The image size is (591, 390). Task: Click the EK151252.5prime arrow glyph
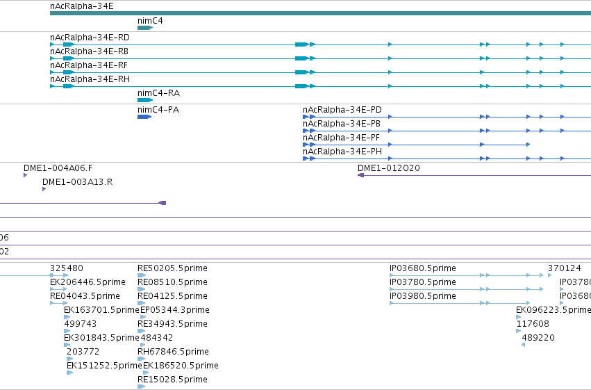69,373
